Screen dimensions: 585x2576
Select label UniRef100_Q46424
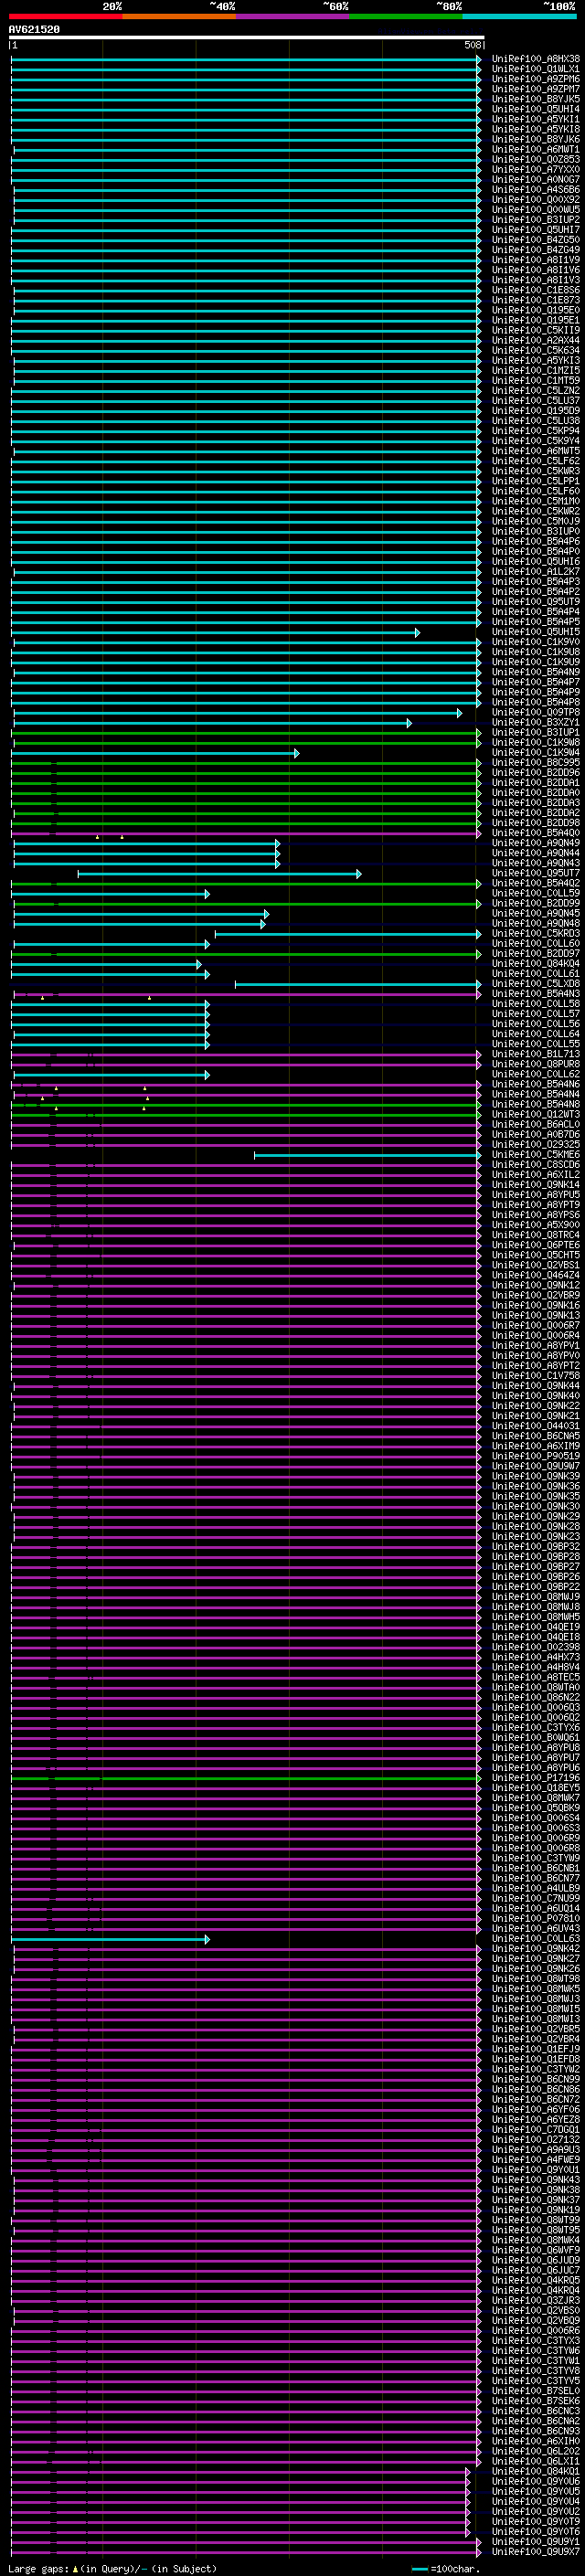(535, 1276)
